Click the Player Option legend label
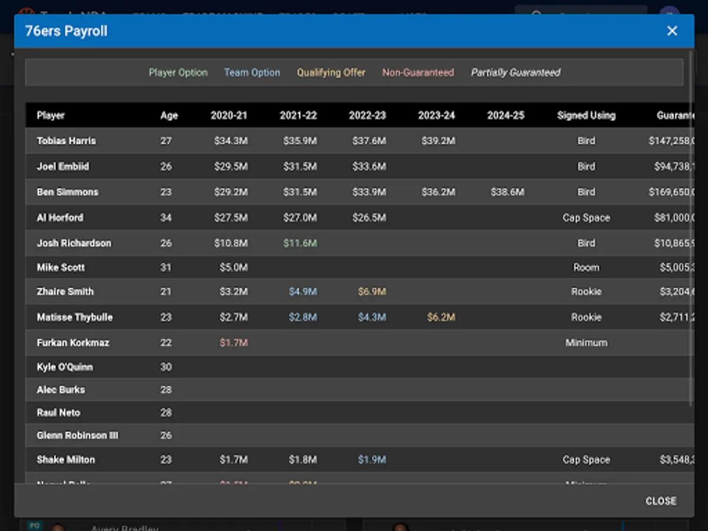 178,73
